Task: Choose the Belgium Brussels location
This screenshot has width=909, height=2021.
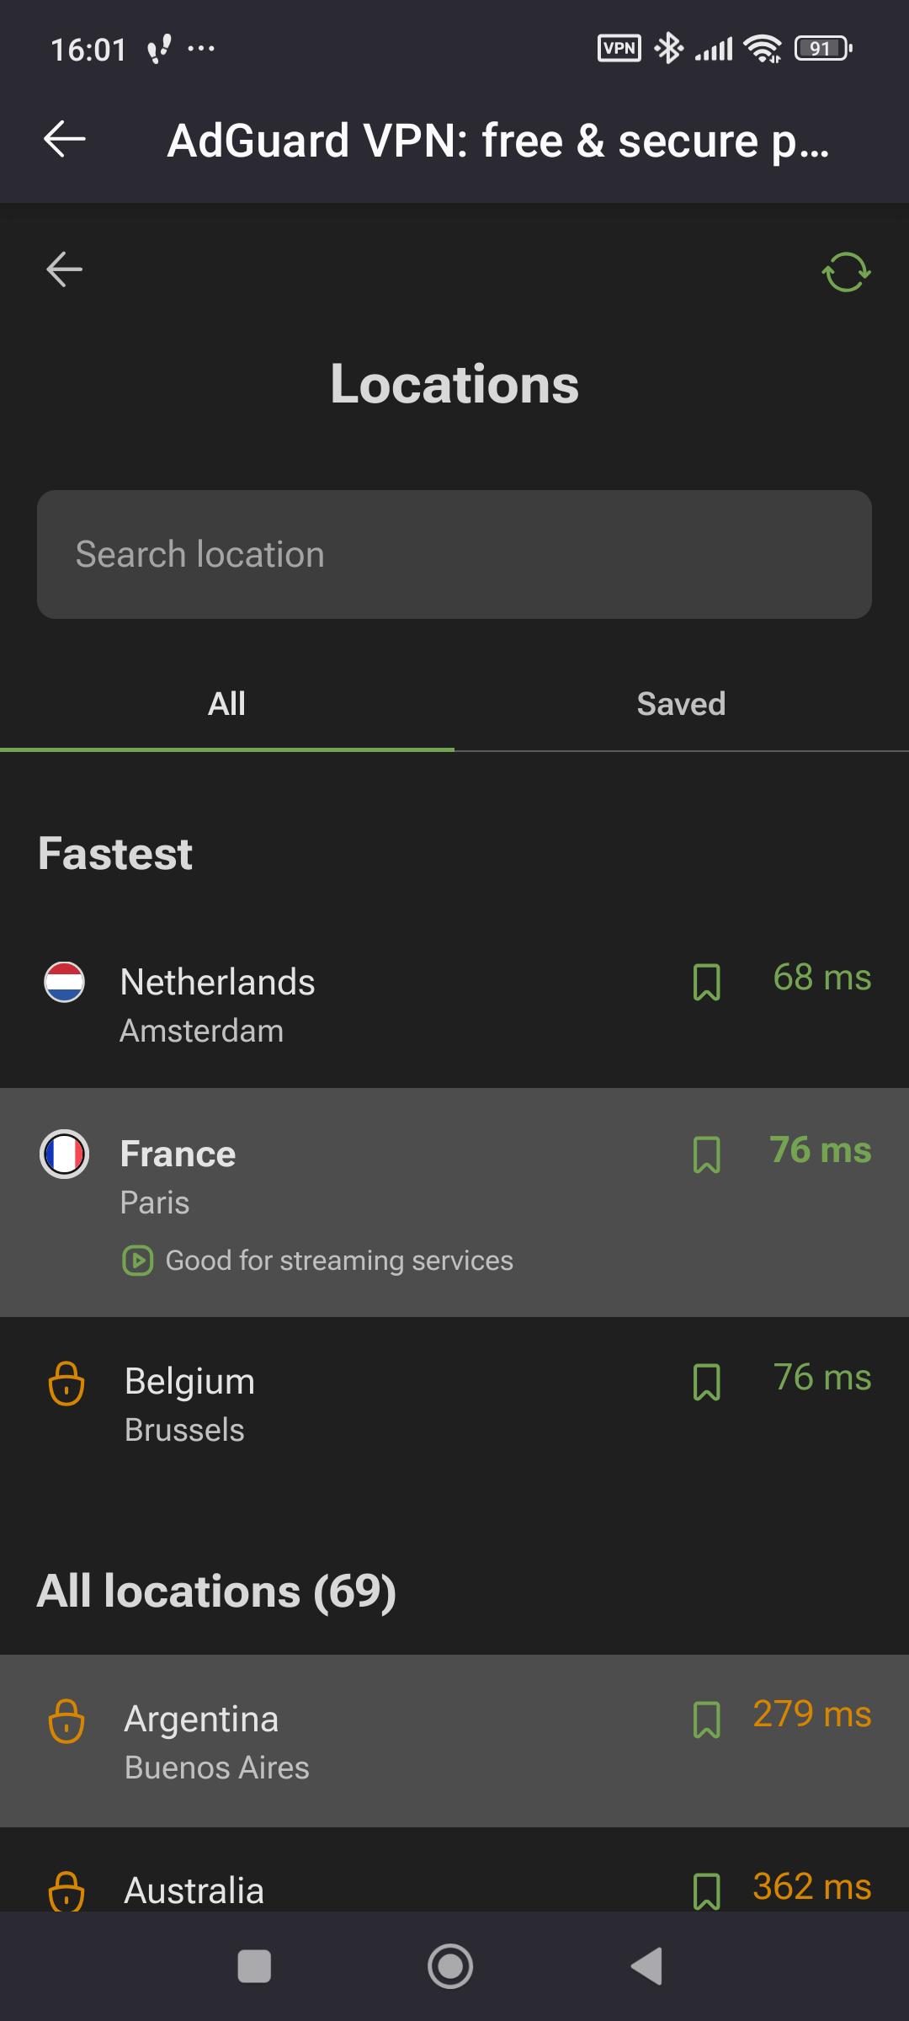Action: point(337,1404)
